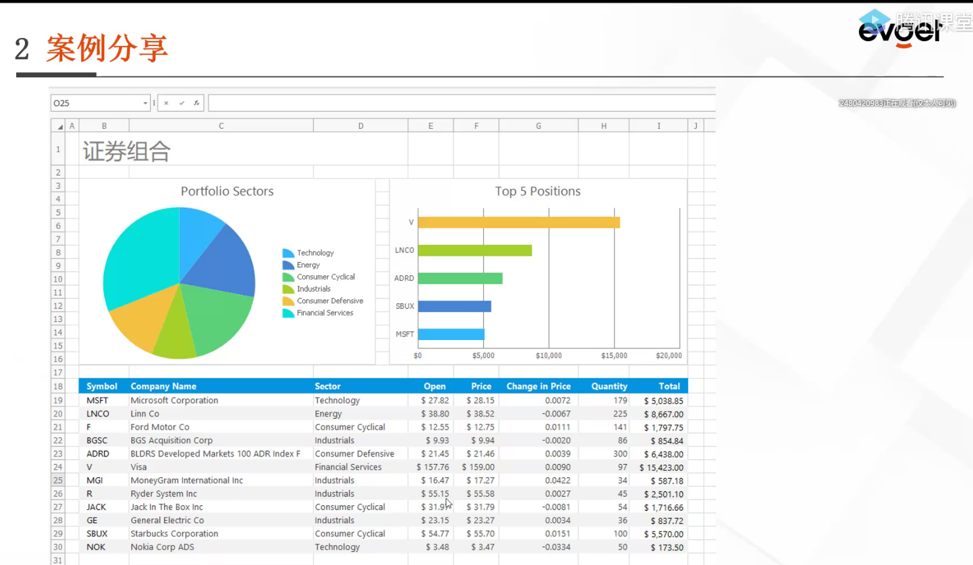
Task: Click the Visa company cell
Action: coord(221,467)
